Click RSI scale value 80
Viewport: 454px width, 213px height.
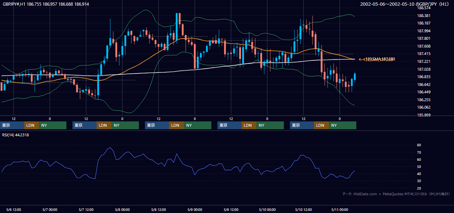click(x=419, y=145)
